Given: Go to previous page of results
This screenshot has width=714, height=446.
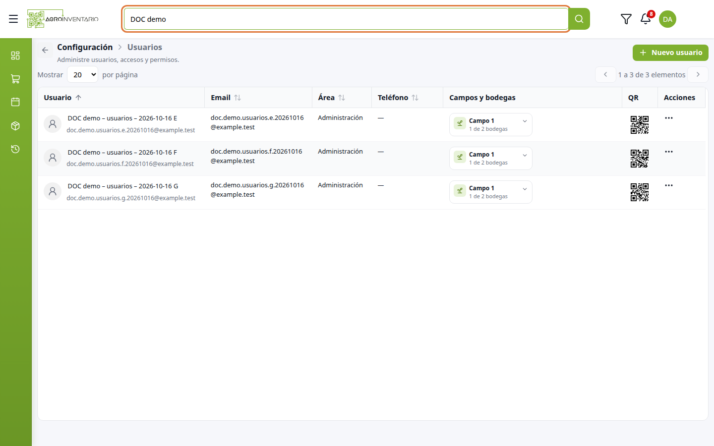Looking at the screenshot, I should tap(605, 74).
